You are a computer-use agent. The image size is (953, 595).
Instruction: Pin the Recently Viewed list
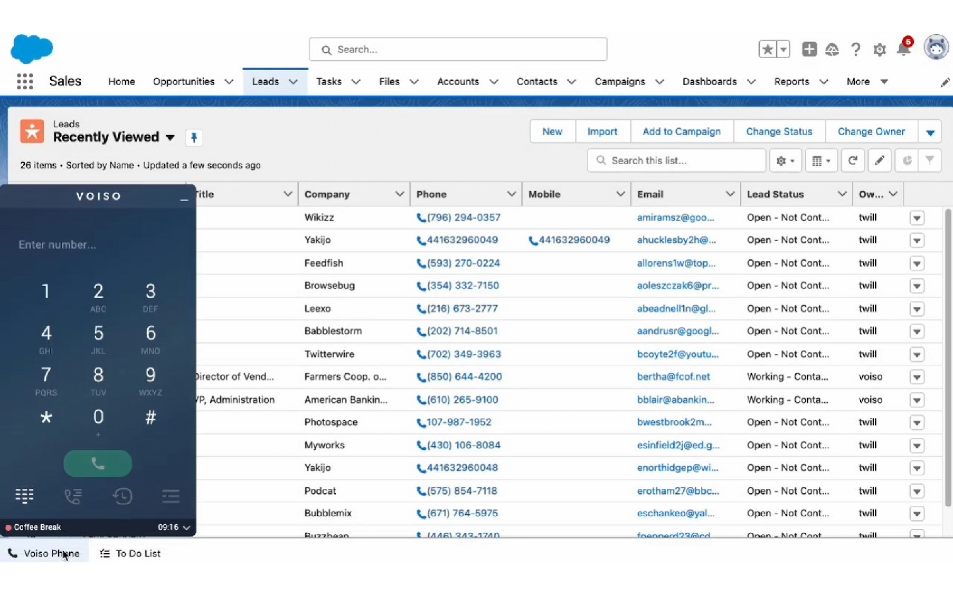194,138
